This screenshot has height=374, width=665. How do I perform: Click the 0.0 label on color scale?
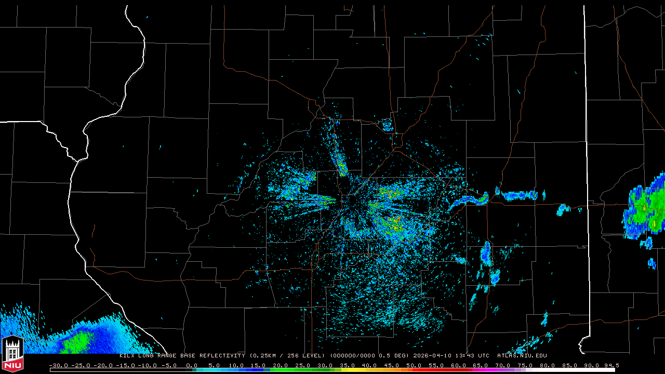192,365
